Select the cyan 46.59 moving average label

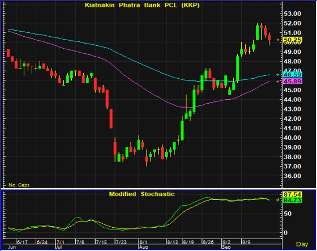click(x=293, y=75)
